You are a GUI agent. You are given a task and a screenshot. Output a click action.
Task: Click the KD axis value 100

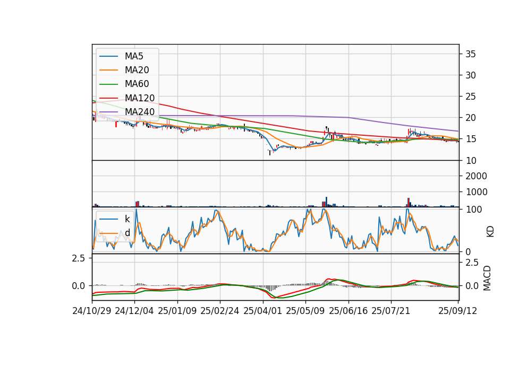[x=473, y=210]
